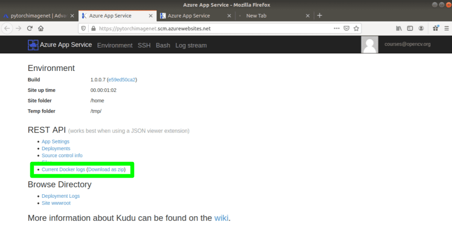Click the Site up time value 00.00:01:02
Image resolution: width=452 pixels, height=230 pixels.
[103, 90]
